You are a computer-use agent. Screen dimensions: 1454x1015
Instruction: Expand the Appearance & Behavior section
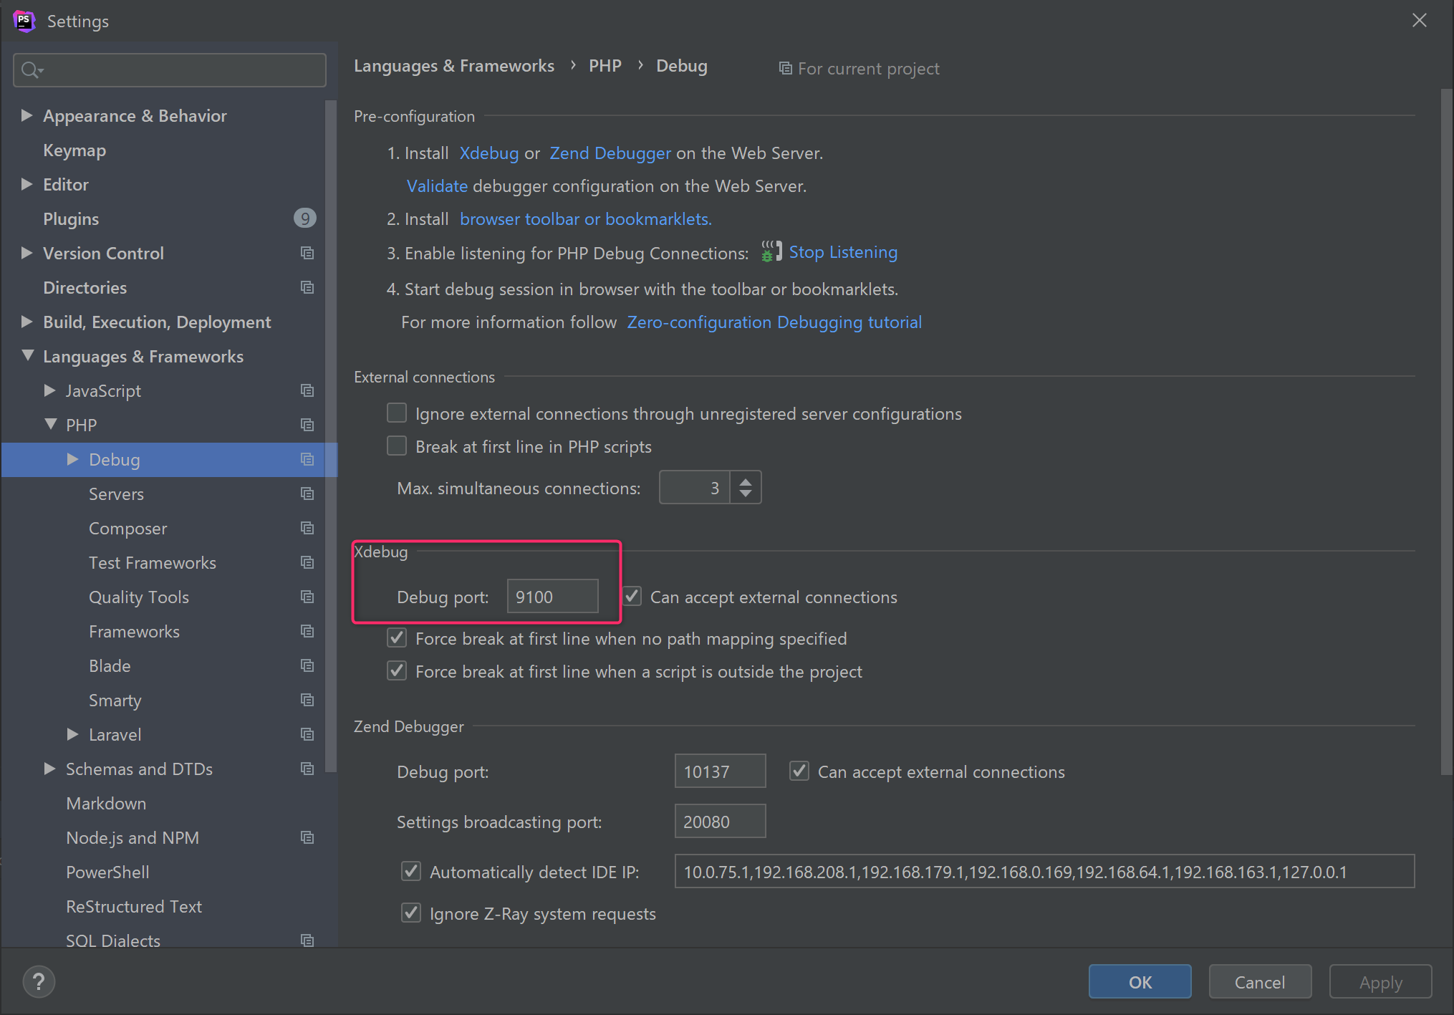click(x=27, y=115)
